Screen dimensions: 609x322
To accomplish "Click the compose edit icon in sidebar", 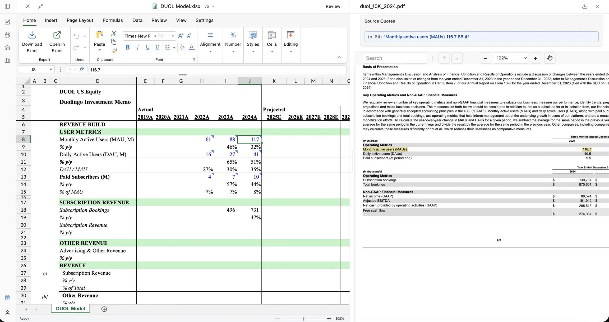I will tap(7, 22).
